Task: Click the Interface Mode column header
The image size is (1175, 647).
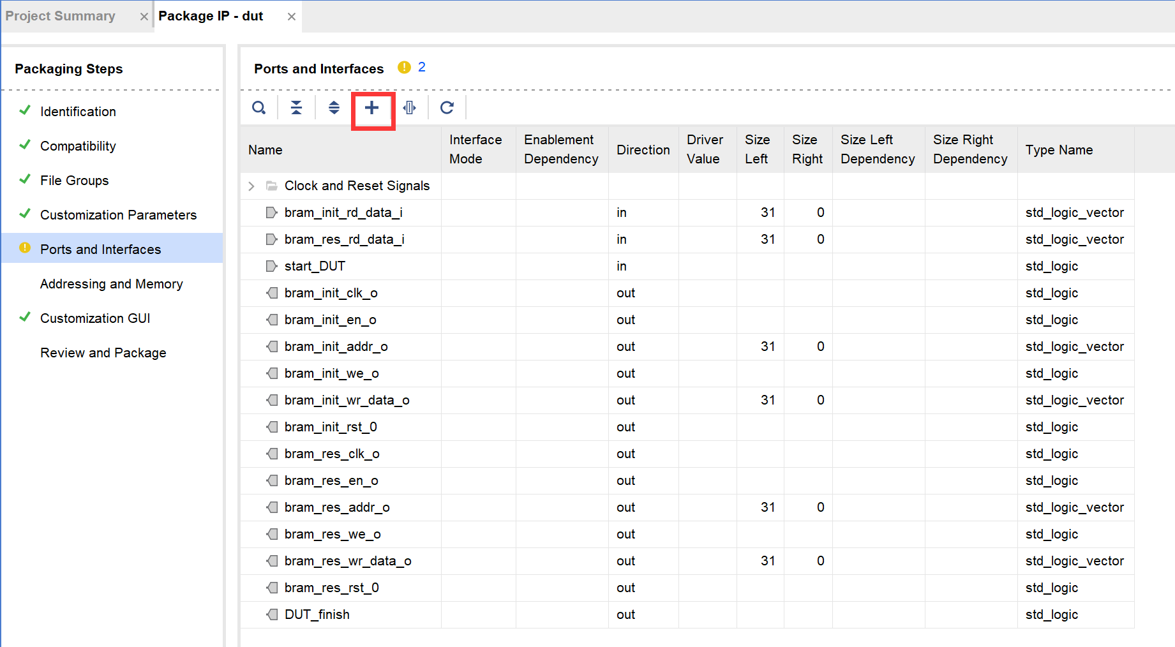Action: (479, 149)
